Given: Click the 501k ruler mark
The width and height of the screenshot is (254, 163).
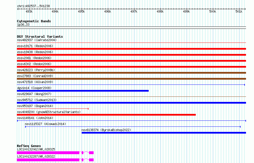Looking at the screenshot, I should point(239,11).
